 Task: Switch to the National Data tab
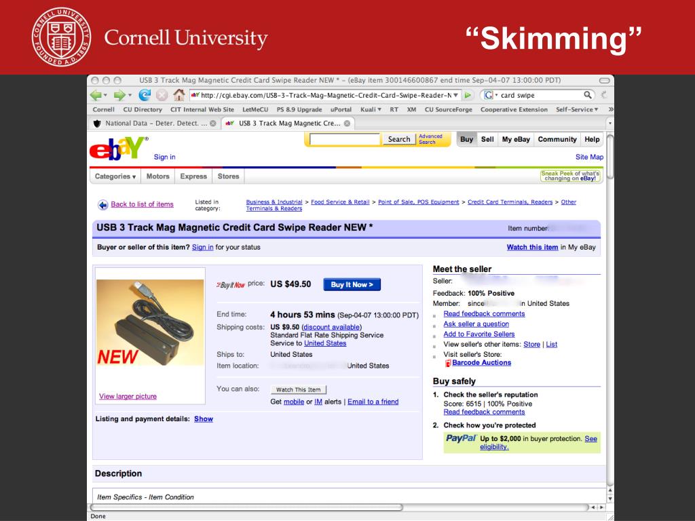pyautogui.click(x=153, y=123)
